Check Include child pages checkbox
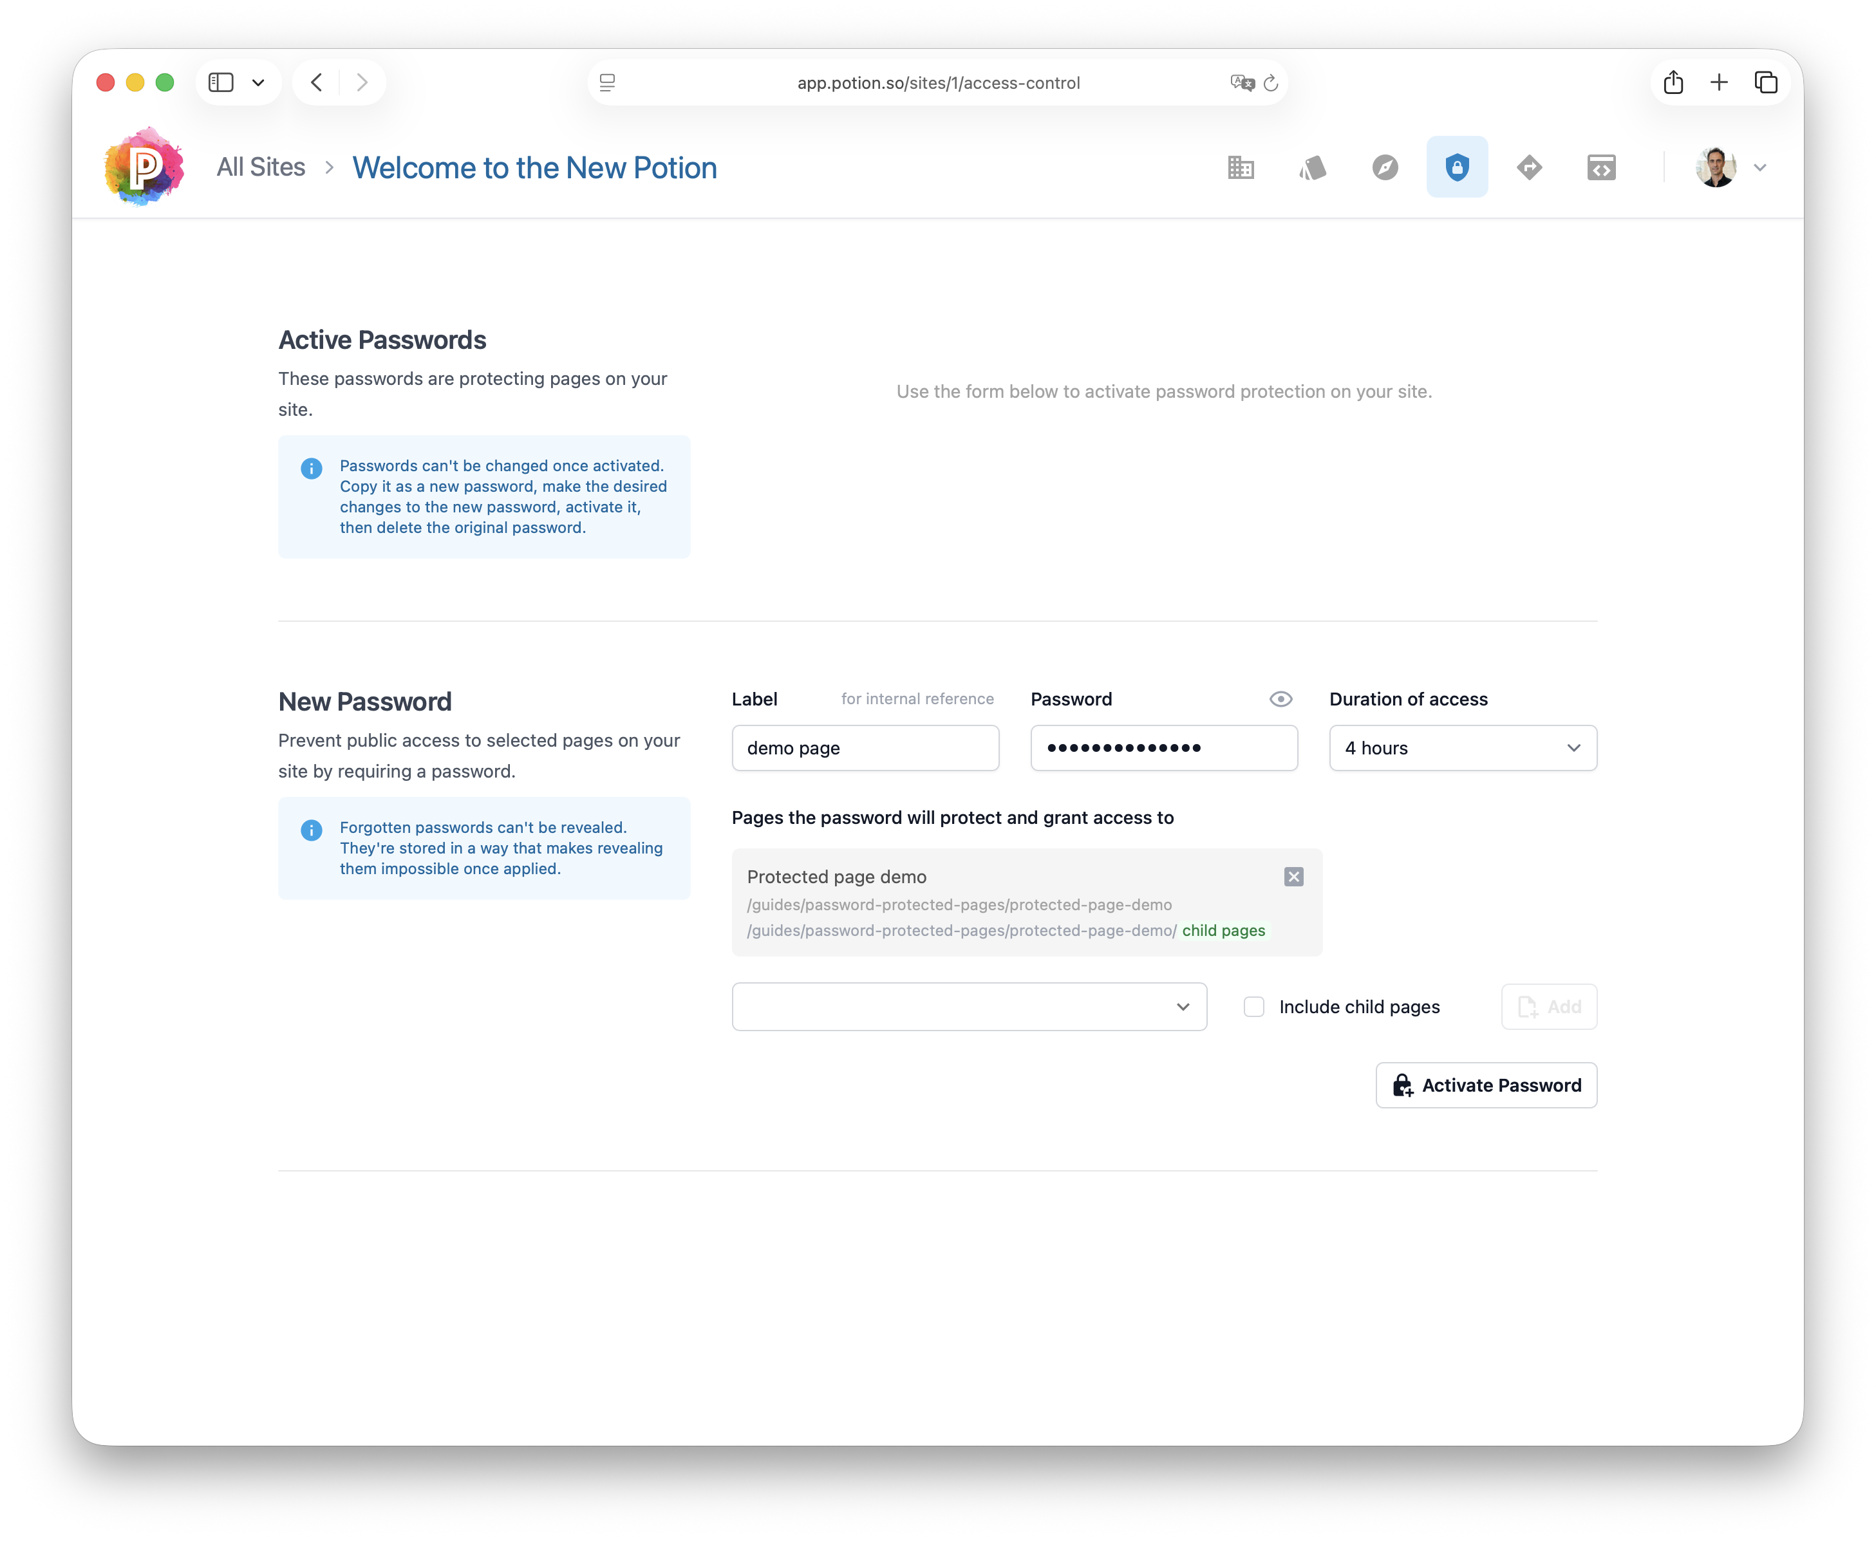 1253,1007
